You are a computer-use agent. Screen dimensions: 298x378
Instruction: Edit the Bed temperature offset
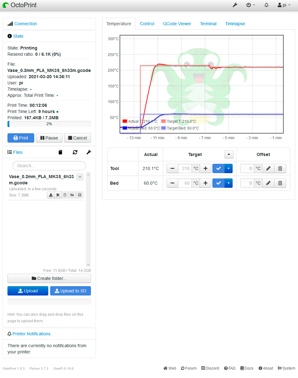pos(268,183)
